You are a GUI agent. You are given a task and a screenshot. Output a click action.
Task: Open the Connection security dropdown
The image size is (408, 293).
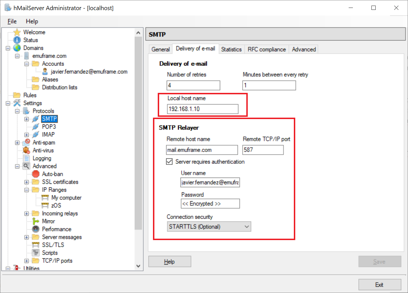tap(209, 227)
